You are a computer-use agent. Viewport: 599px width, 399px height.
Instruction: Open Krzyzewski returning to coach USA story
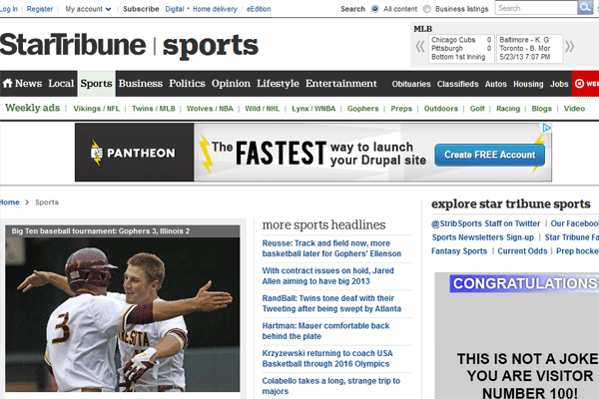[x=327, y=358]
